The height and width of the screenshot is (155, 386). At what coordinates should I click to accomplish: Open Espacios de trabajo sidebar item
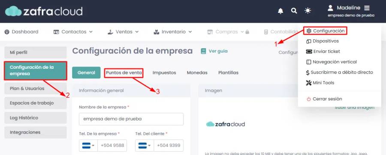(x=36, y=103)
